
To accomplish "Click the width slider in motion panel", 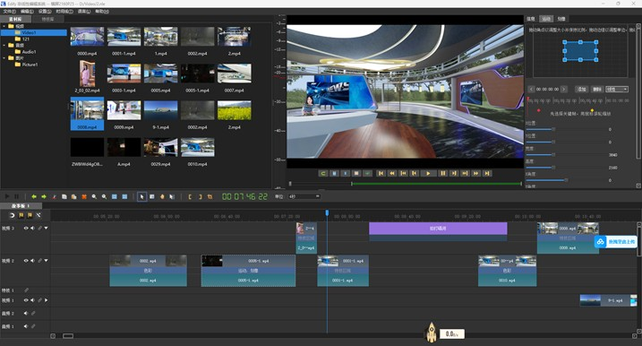I will 566,154.
